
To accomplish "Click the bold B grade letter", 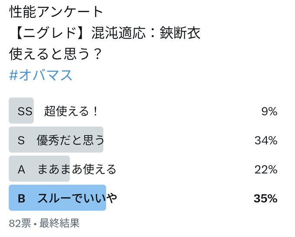I will click(21, 198).
